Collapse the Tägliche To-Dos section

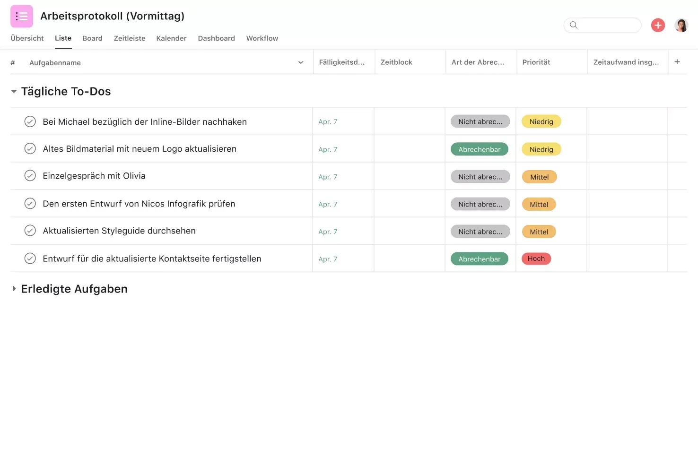[x=14, y=91]
